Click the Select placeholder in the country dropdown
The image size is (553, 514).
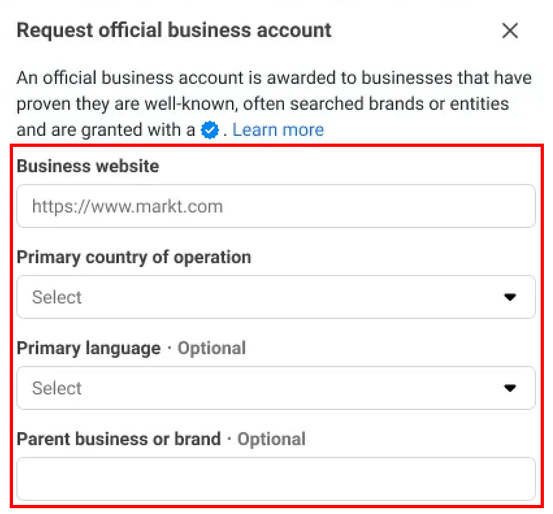pos(57,297)
